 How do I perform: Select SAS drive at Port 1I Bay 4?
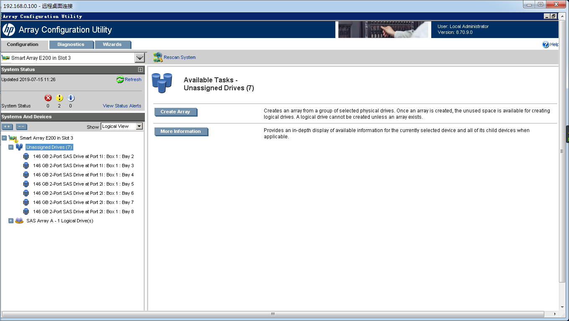pos(84,175)
